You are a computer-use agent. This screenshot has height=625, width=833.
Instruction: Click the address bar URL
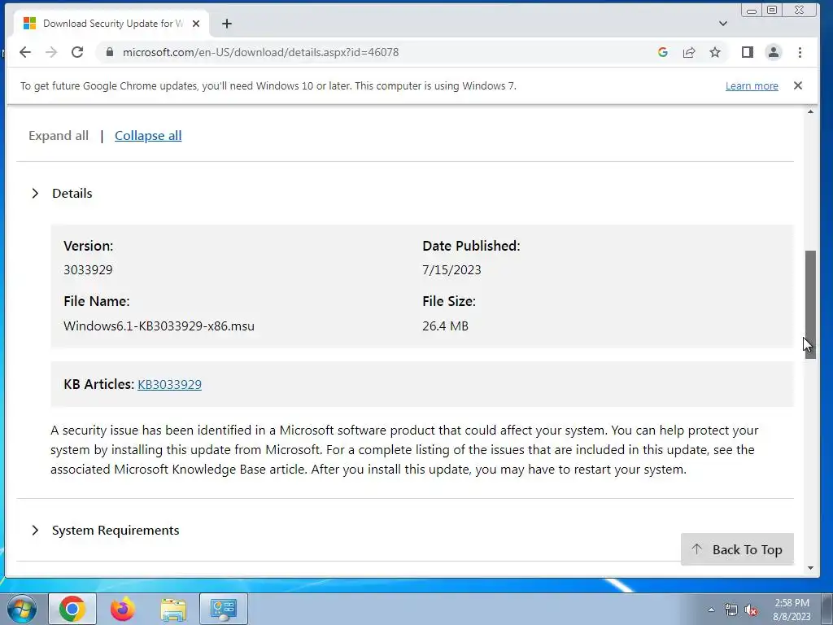[260, 52]
